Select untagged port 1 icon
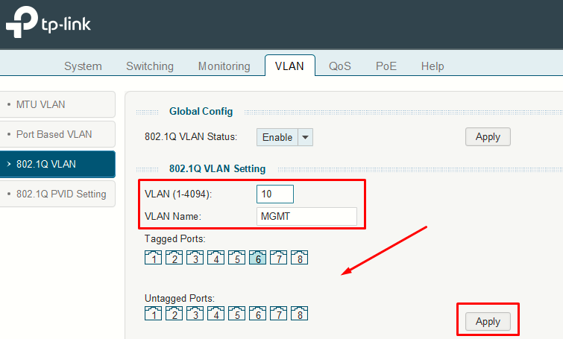The image size is (563, 339). click(x=154, y=313)
